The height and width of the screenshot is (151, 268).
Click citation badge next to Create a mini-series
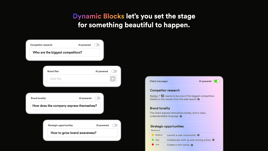pyautogui.click(x=192, y=145)
